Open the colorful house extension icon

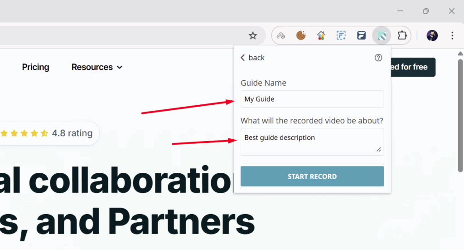click(321, 35)
